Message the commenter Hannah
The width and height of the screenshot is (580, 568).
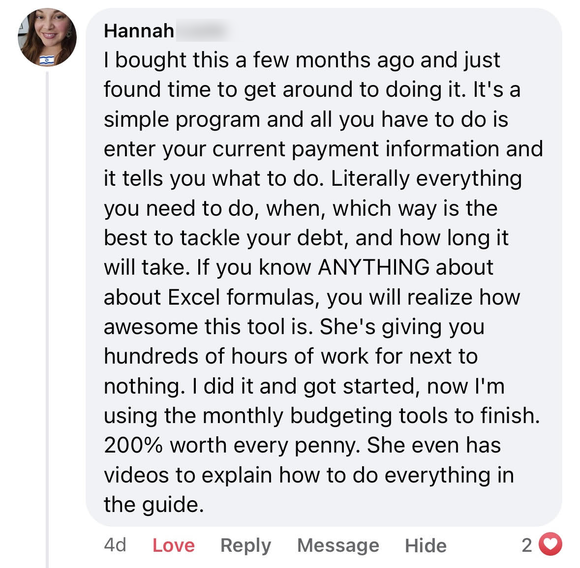pos(338,546)
